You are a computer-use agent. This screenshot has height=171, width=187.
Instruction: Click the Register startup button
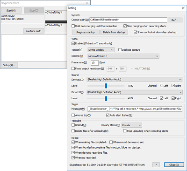click(86, 32)
